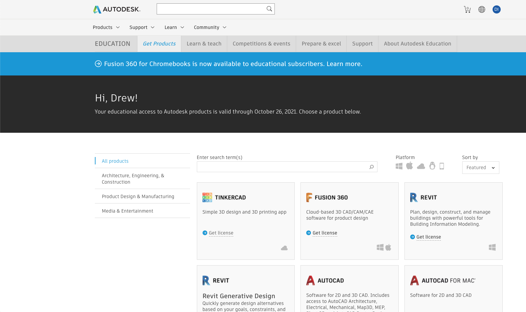Switch to the Learn & teach tab
Image resolution: width=526 pixels, height=312 pixels.
click(204, 43)
